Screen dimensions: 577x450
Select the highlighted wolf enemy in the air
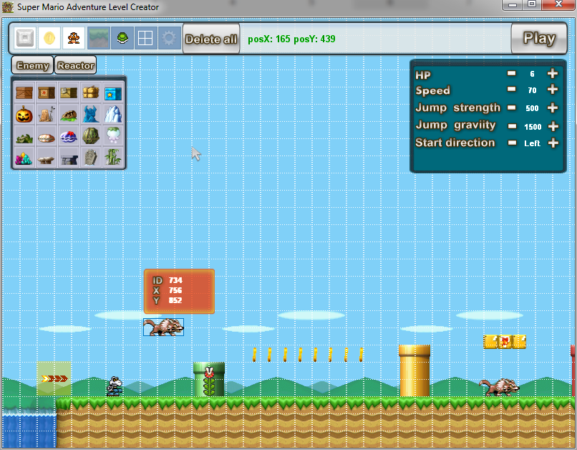point(163,327)
